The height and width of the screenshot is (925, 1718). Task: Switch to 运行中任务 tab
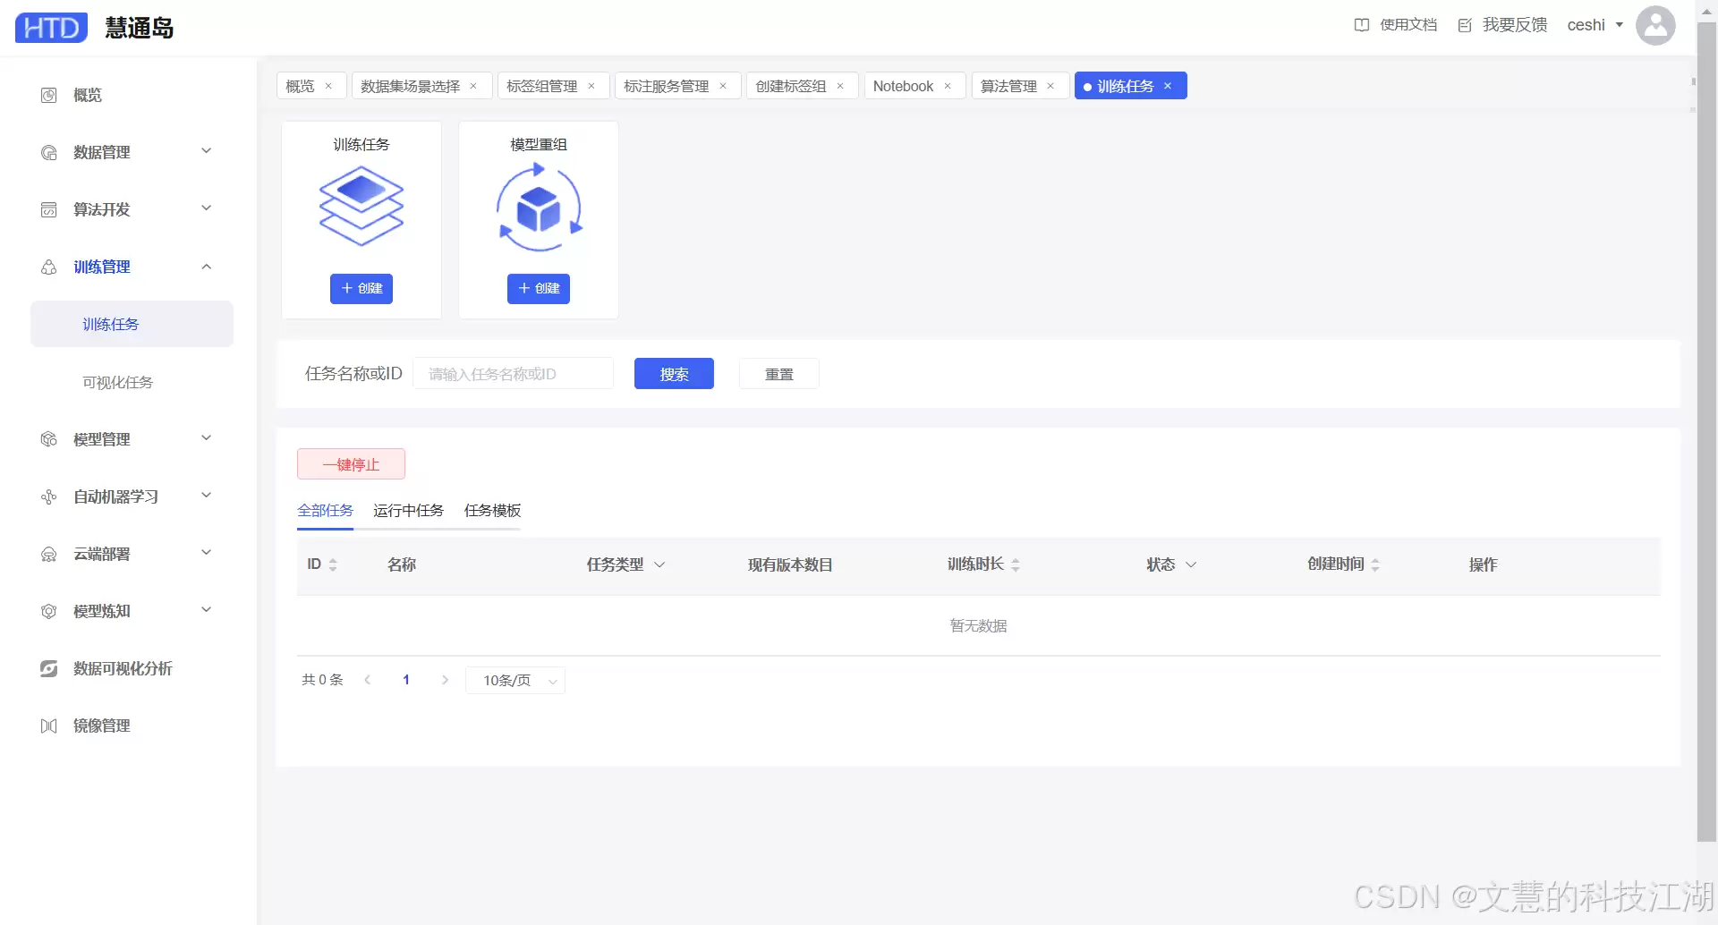[408, 510]
